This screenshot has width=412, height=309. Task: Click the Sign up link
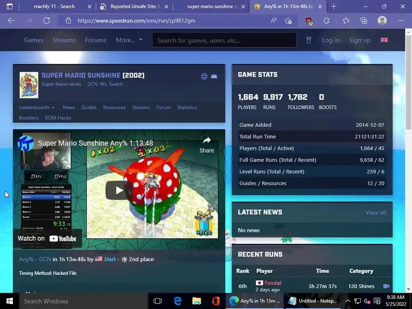[360, 40]
